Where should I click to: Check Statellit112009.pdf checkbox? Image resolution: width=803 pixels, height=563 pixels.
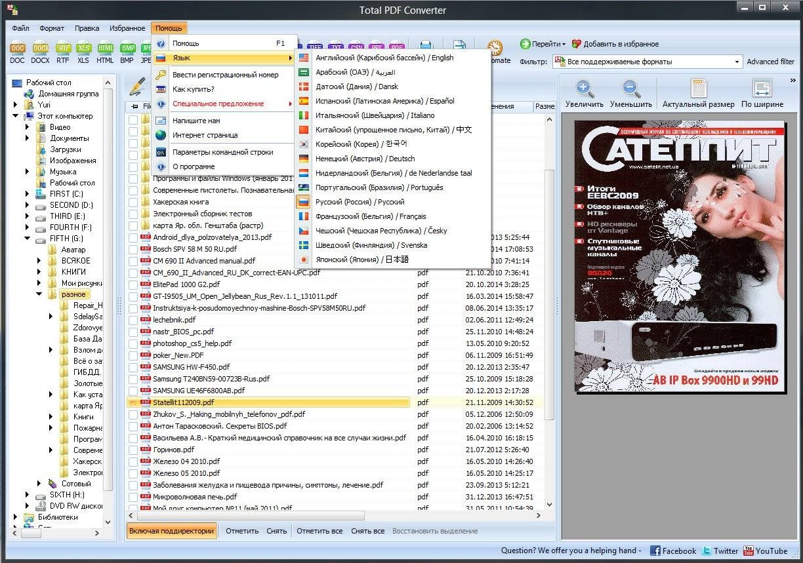click(x=133, y=402)
